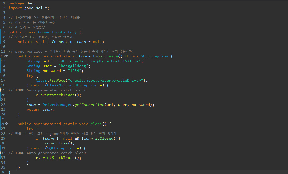Click the method name 'close' on line 26
The height and width of the screenshot is (174, 288).
click(96, 124)
